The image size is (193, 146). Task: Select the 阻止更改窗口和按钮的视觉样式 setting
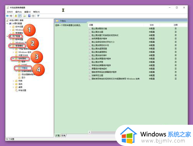click(x=105, y=35)
